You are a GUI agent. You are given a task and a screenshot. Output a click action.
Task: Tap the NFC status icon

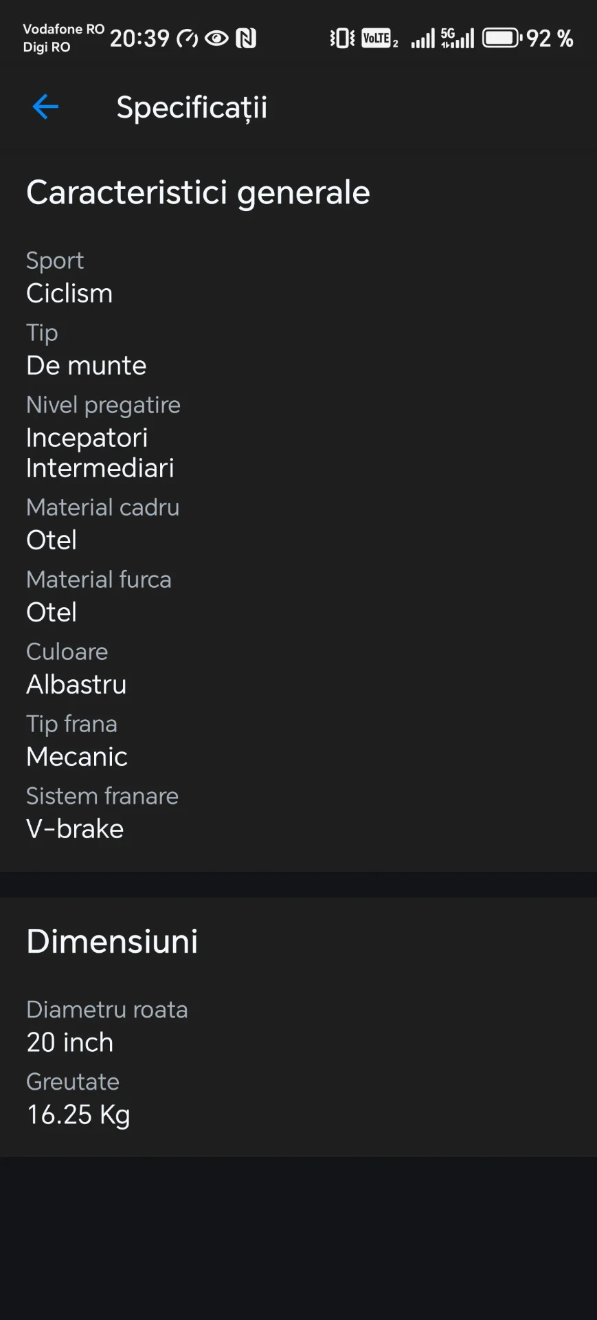point(246,38)
